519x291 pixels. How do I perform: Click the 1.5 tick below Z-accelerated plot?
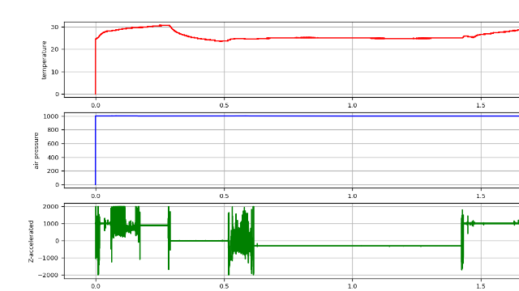tap(481, 286)
